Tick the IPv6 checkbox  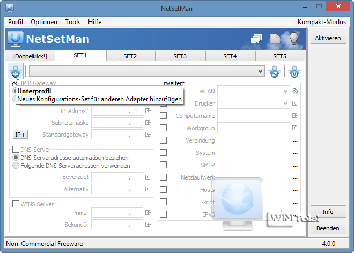click(x=163, y=214)
